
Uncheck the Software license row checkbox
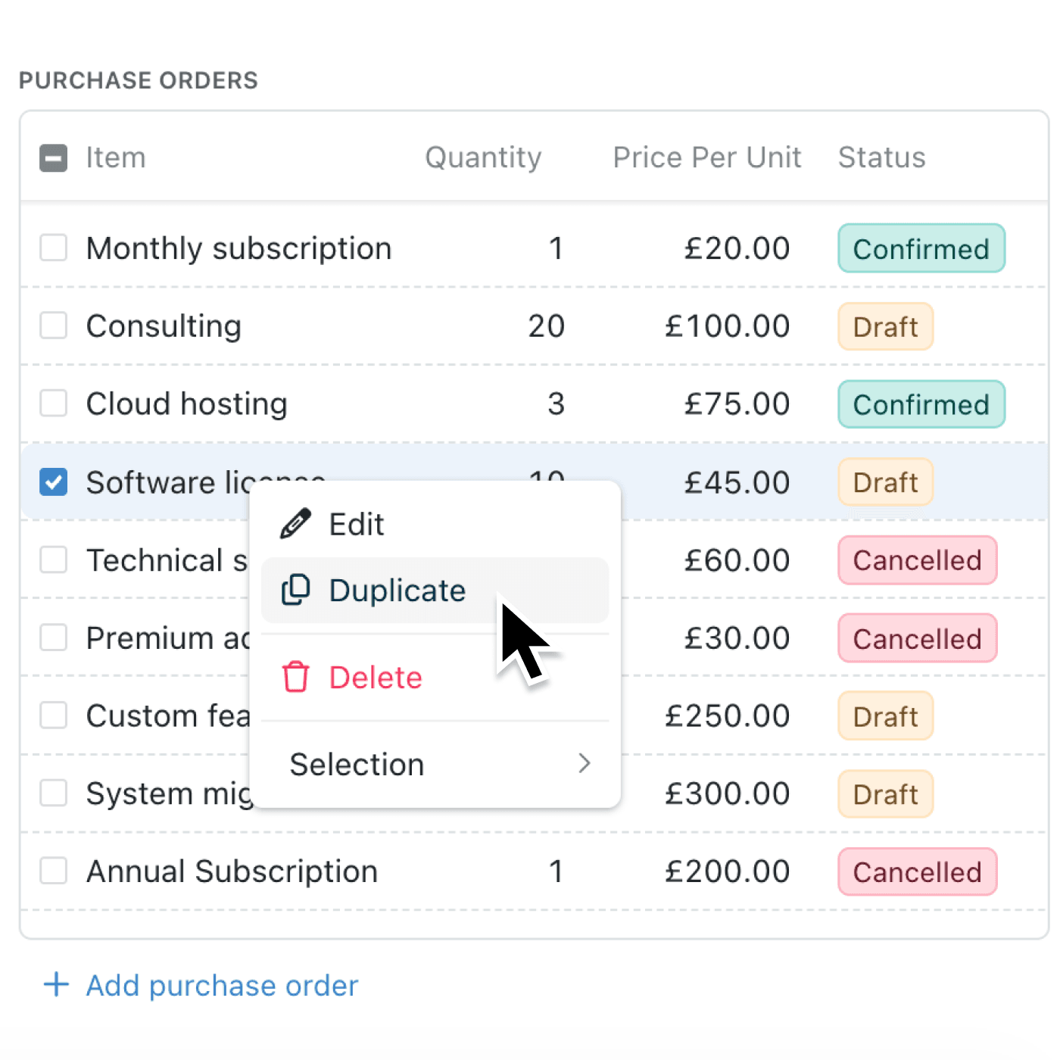pyautogui.click(x=53, y=482)
